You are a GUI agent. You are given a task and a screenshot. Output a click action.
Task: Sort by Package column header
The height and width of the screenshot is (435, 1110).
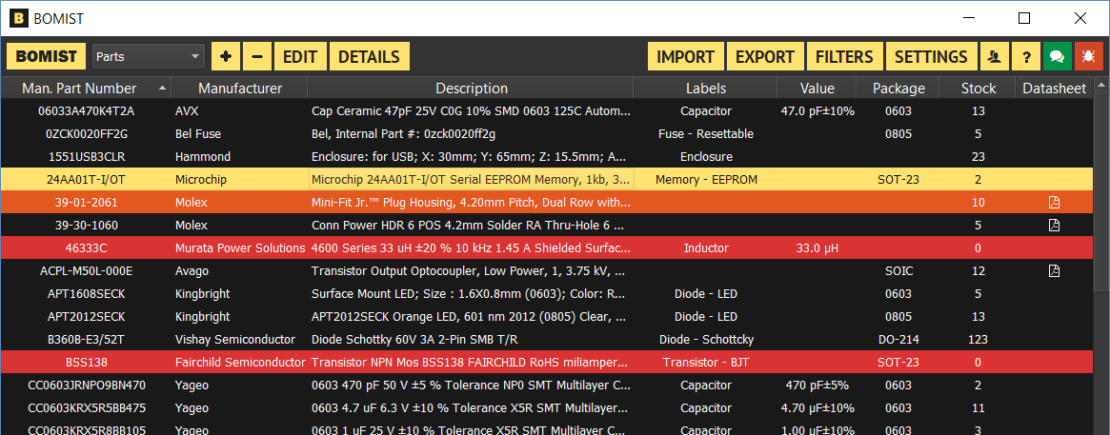tap(898, 89)
